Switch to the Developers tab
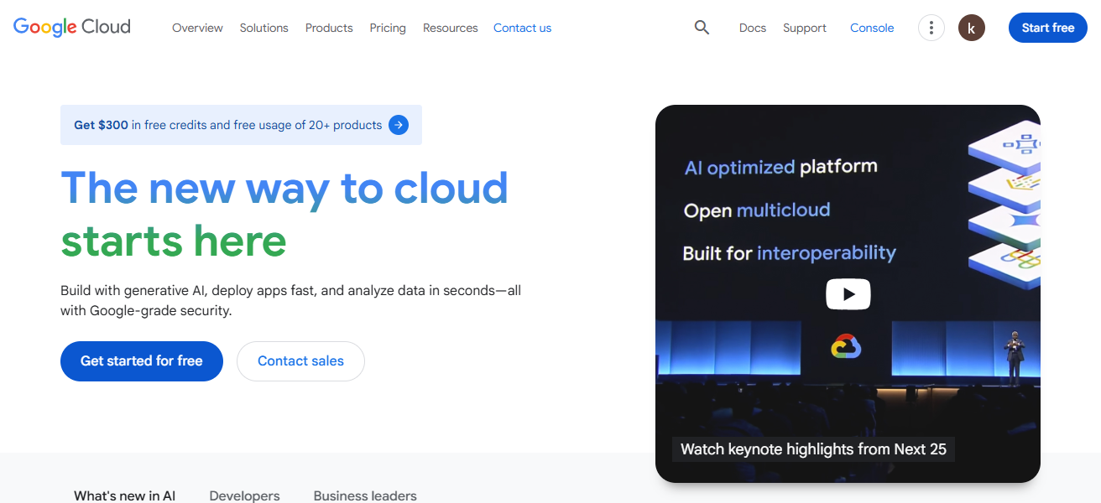This screenshot has width=1101, height=503. tap(244, 495)
